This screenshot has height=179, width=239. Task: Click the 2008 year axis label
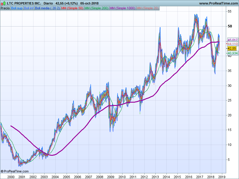100,177
